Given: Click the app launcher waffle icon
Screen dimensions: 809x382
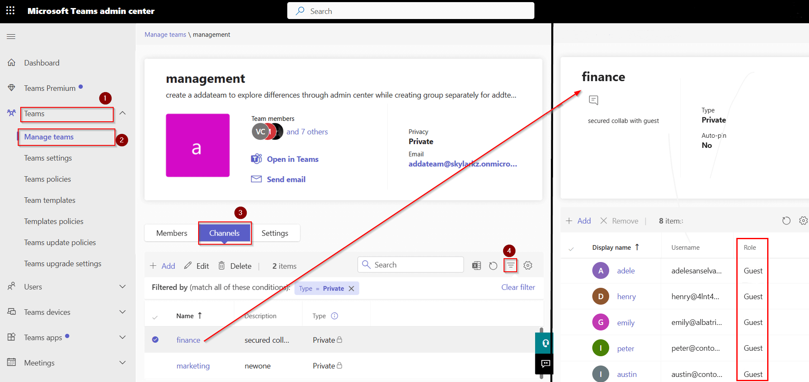Looking at the screenshot, I should tap(10, 10).
